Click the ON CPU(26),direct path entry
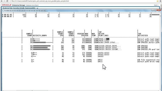Image resolution: width=162 pixels, height=91 pixels. (x=149, y=42)
